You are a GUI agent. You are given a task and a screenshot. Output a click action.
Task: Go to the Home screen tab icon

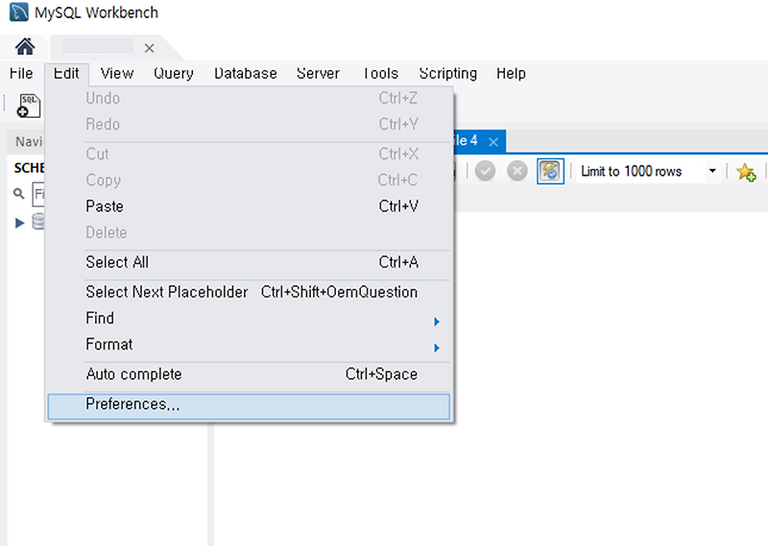(x=25, y=47)
